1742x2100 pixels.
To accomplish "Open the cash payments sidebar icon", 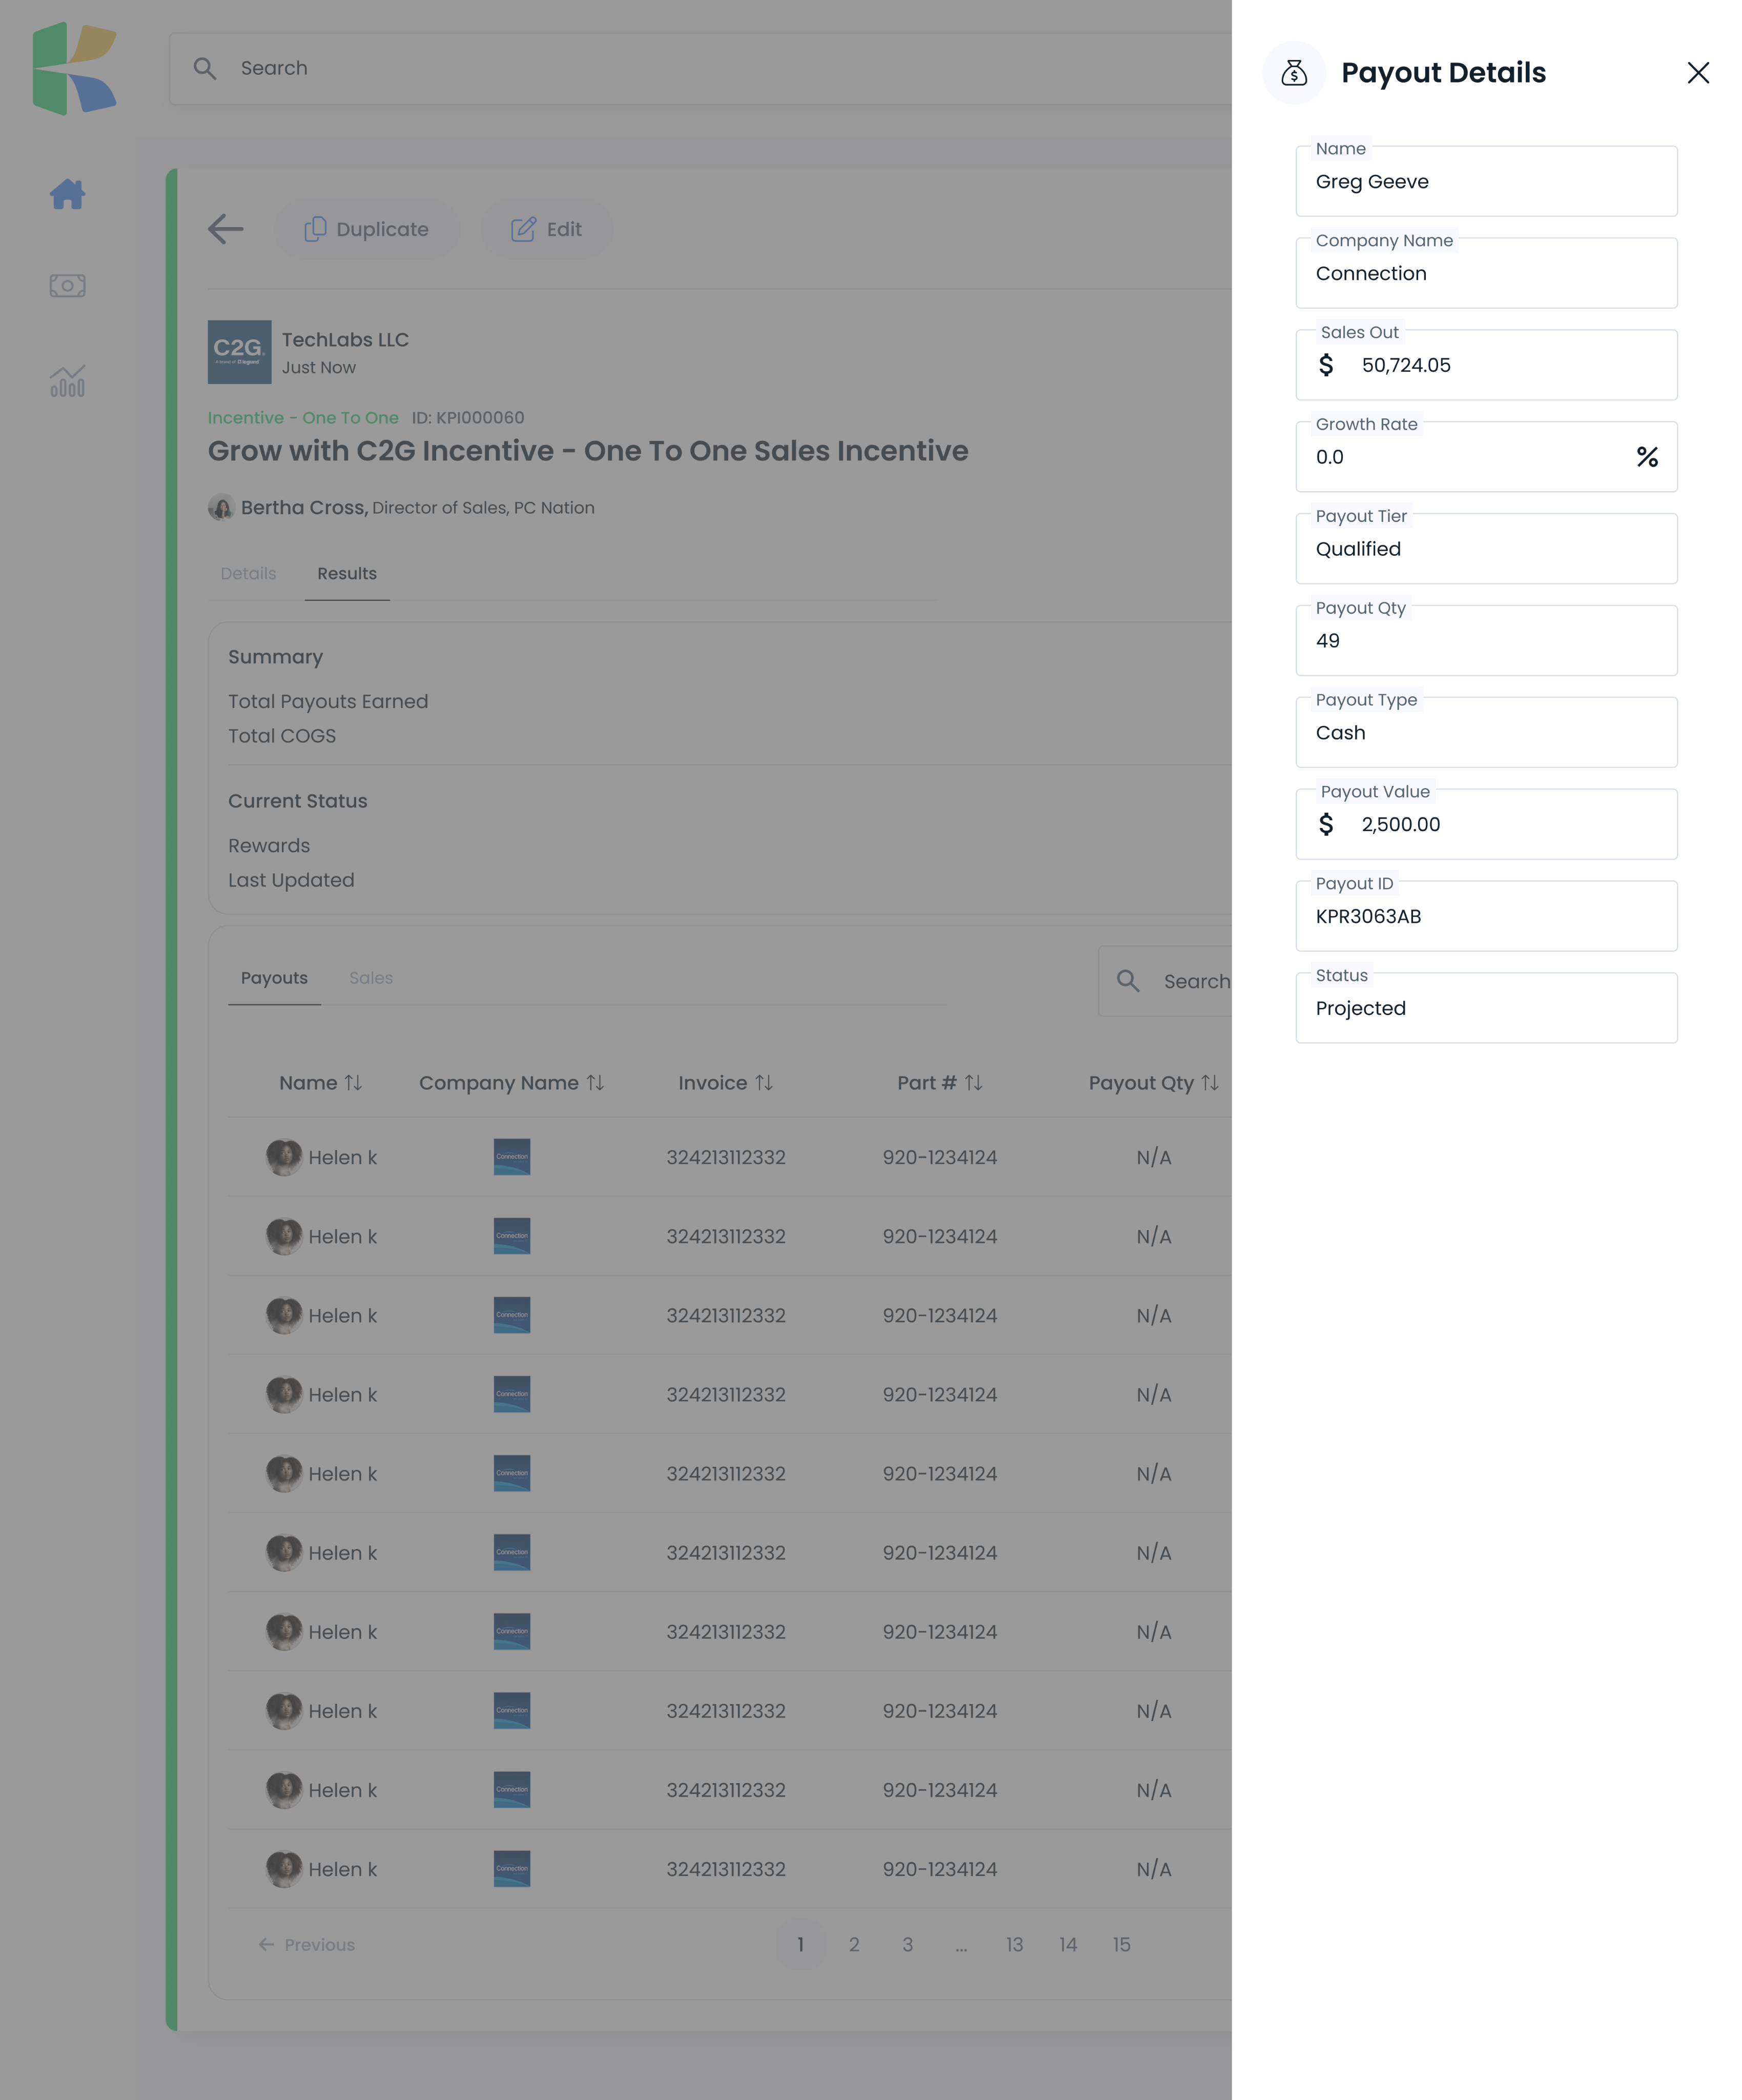I will coord(67,286).
